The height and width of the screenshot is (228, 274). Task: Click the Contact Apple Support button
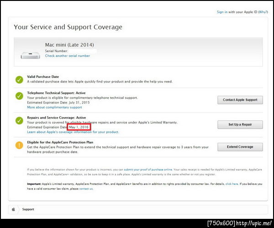click(x=240, y=100)
